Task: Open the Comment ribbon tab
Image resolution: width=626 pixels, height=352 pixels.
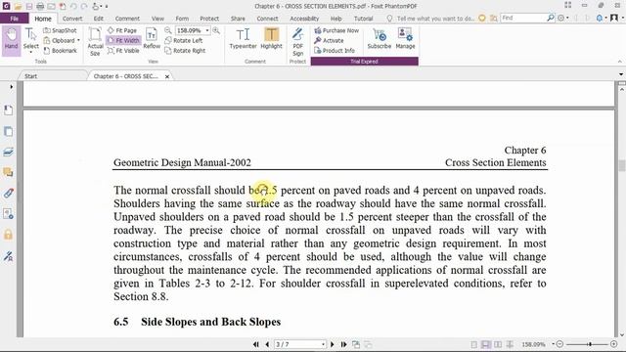Action: (x=127, y=19)
